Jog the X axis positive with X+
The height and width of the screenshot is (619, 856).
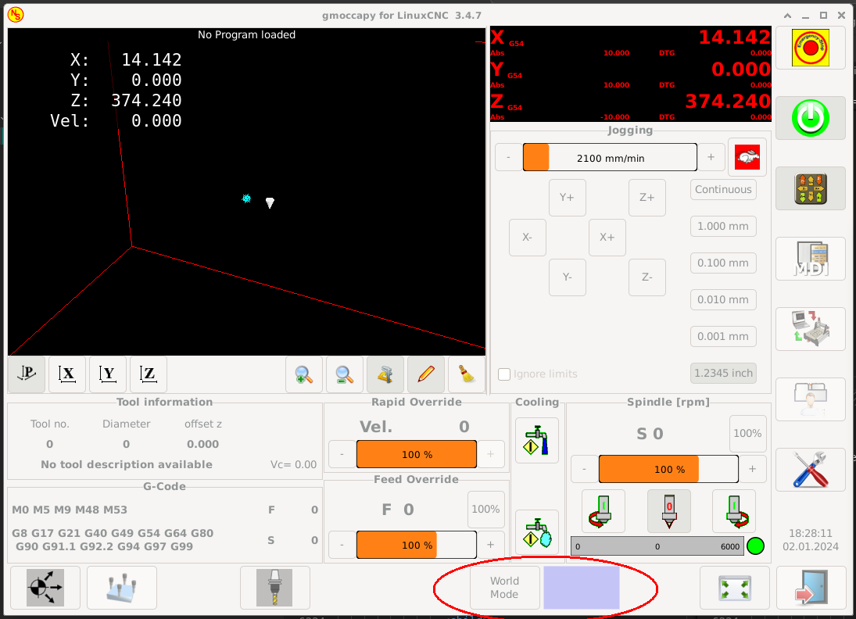coord(607,238)
